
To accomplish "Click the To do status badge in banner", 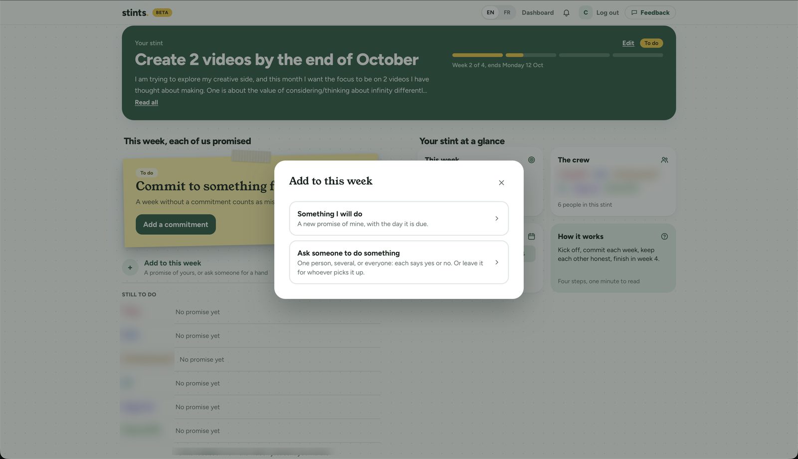I will click(x=651, y=43).
